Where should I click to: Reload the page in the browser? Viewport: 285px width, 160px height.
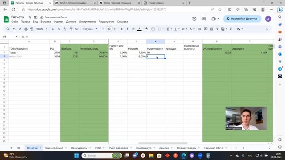click(x=13, y=9)
